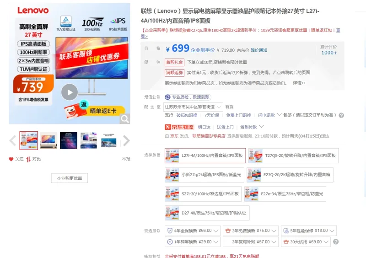The width and height of the screenshot is (366, 258).
Task: Click the ¥699 enterprise price
Action: pyautogui.click(x=178, y=48)
